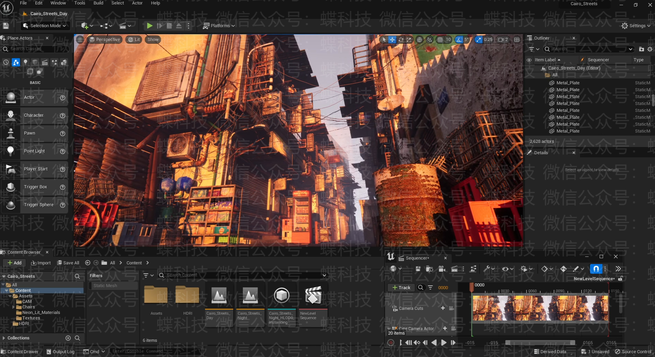
Task: Click the Sequencer time range scrollbar
Action: 540,343
